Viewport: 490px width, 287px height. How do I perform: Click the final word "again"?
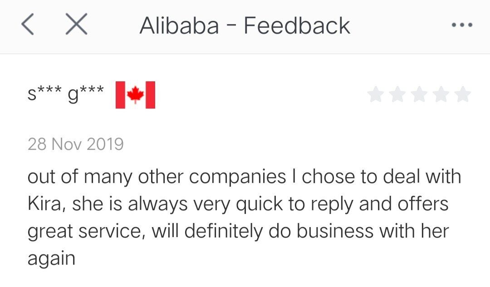(51, 259)
